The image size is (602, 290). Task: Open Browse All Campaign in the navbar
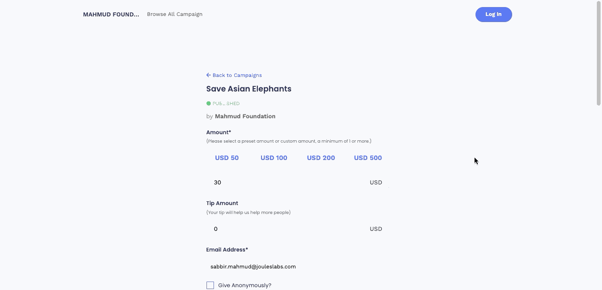[x=174, y=14]
